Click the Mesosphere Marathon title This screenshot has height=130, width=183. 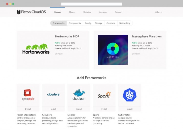click(147, 36)
